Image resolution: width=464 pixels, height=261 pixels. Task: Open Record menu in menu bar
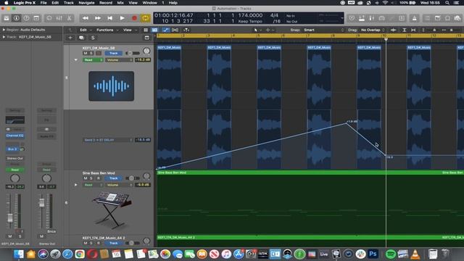(106, 3)
